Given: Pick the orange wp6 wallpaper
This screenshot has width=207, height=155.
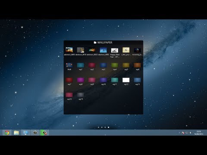Looking at the screenshot, I should (138, 65).
